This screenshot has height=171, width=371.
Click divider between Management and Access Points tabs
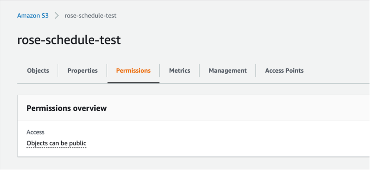coord(256,70)
